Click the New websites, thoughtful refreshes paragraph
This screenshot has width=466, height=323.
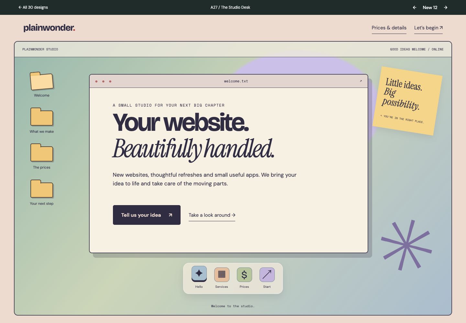click(205, 179)
